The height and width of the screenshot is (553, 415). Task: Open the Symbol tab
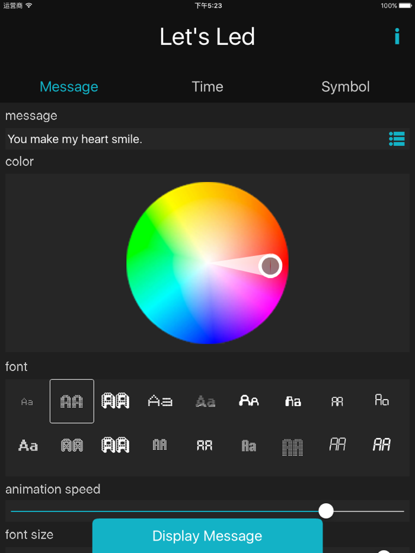pyautogui.click(x=346, y=87)
